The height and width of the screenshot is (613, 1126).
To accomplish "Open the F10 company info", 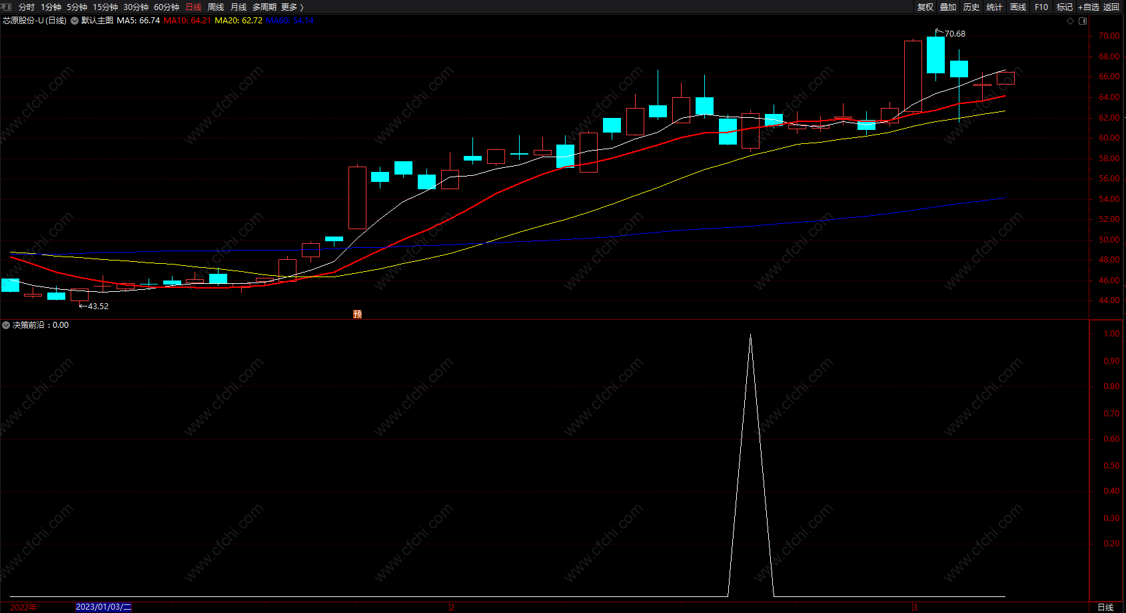I will (1041, 7).
